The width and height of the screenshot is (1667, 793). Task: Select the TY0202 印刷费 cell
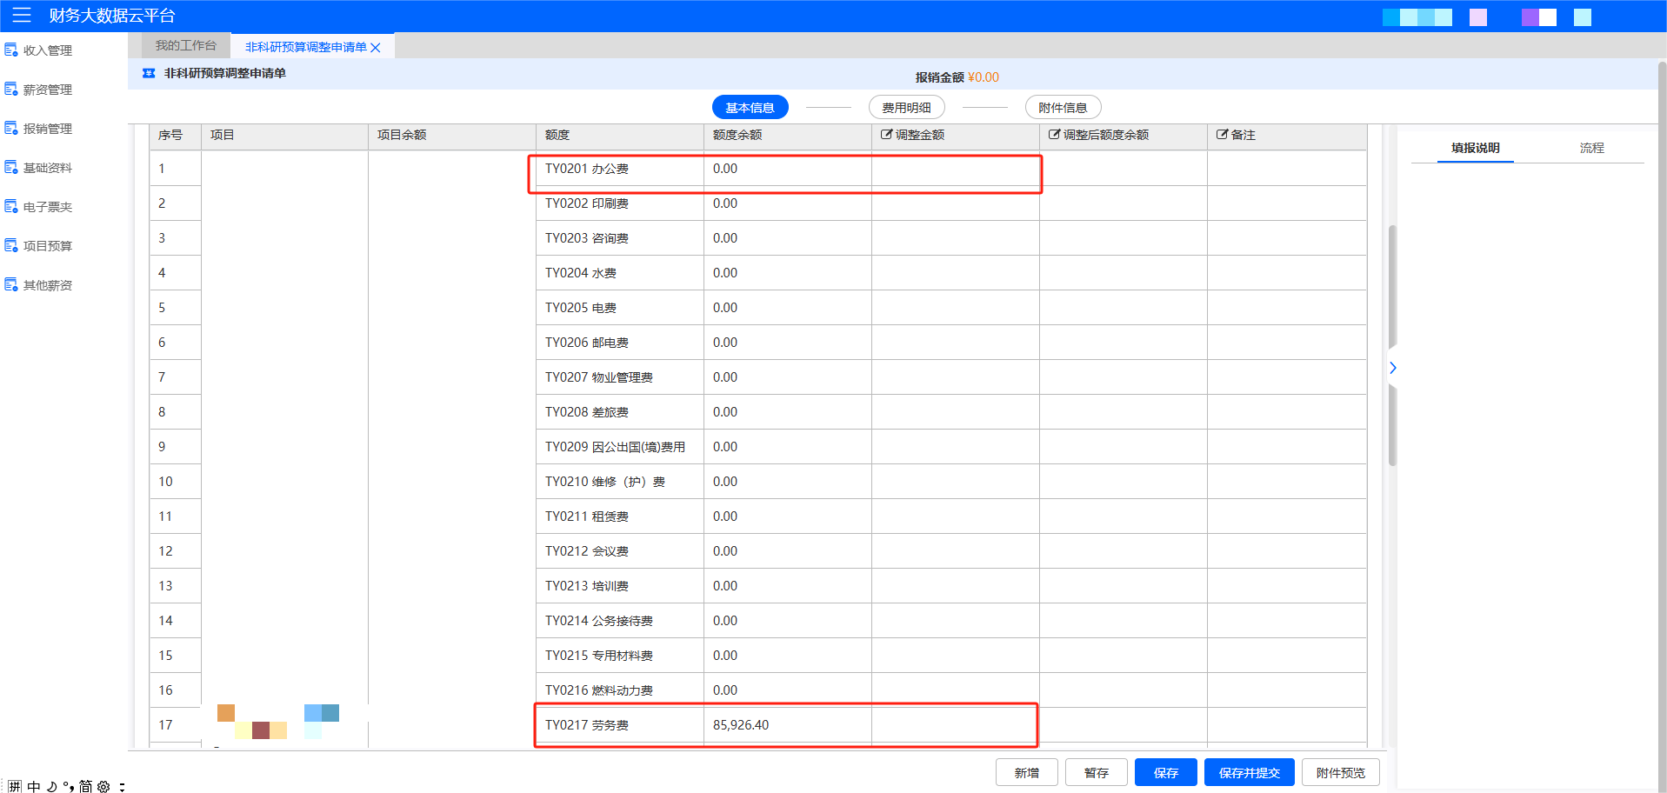619,203
